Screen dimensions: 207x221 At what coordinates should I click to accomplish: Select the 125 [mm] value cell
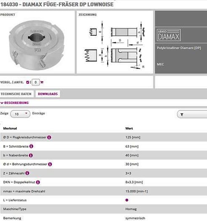[x=133, y=137]
